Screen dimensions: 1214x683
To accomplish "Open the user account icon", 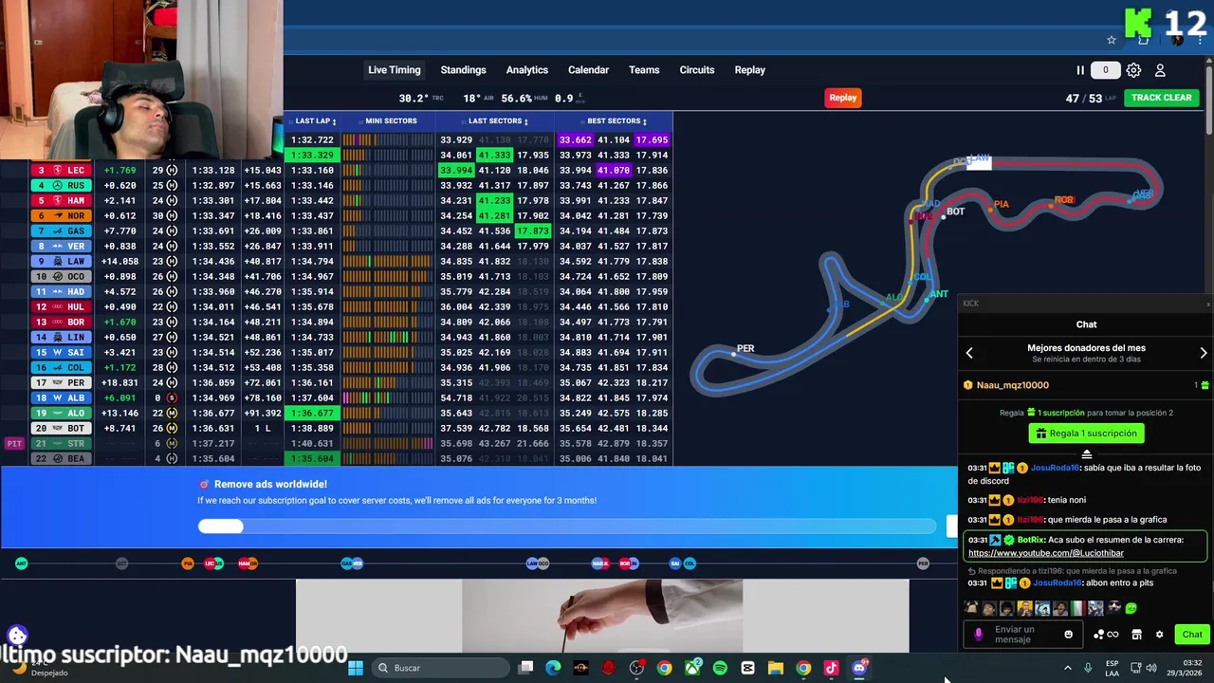I will tap(1160, 70).
